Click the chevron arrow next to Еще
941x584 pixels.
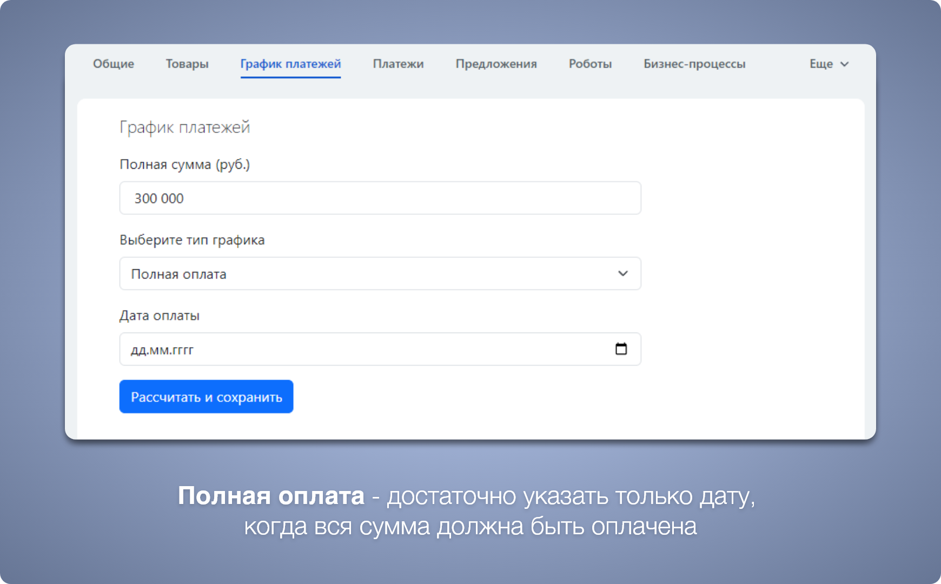[x=844, y=64]
